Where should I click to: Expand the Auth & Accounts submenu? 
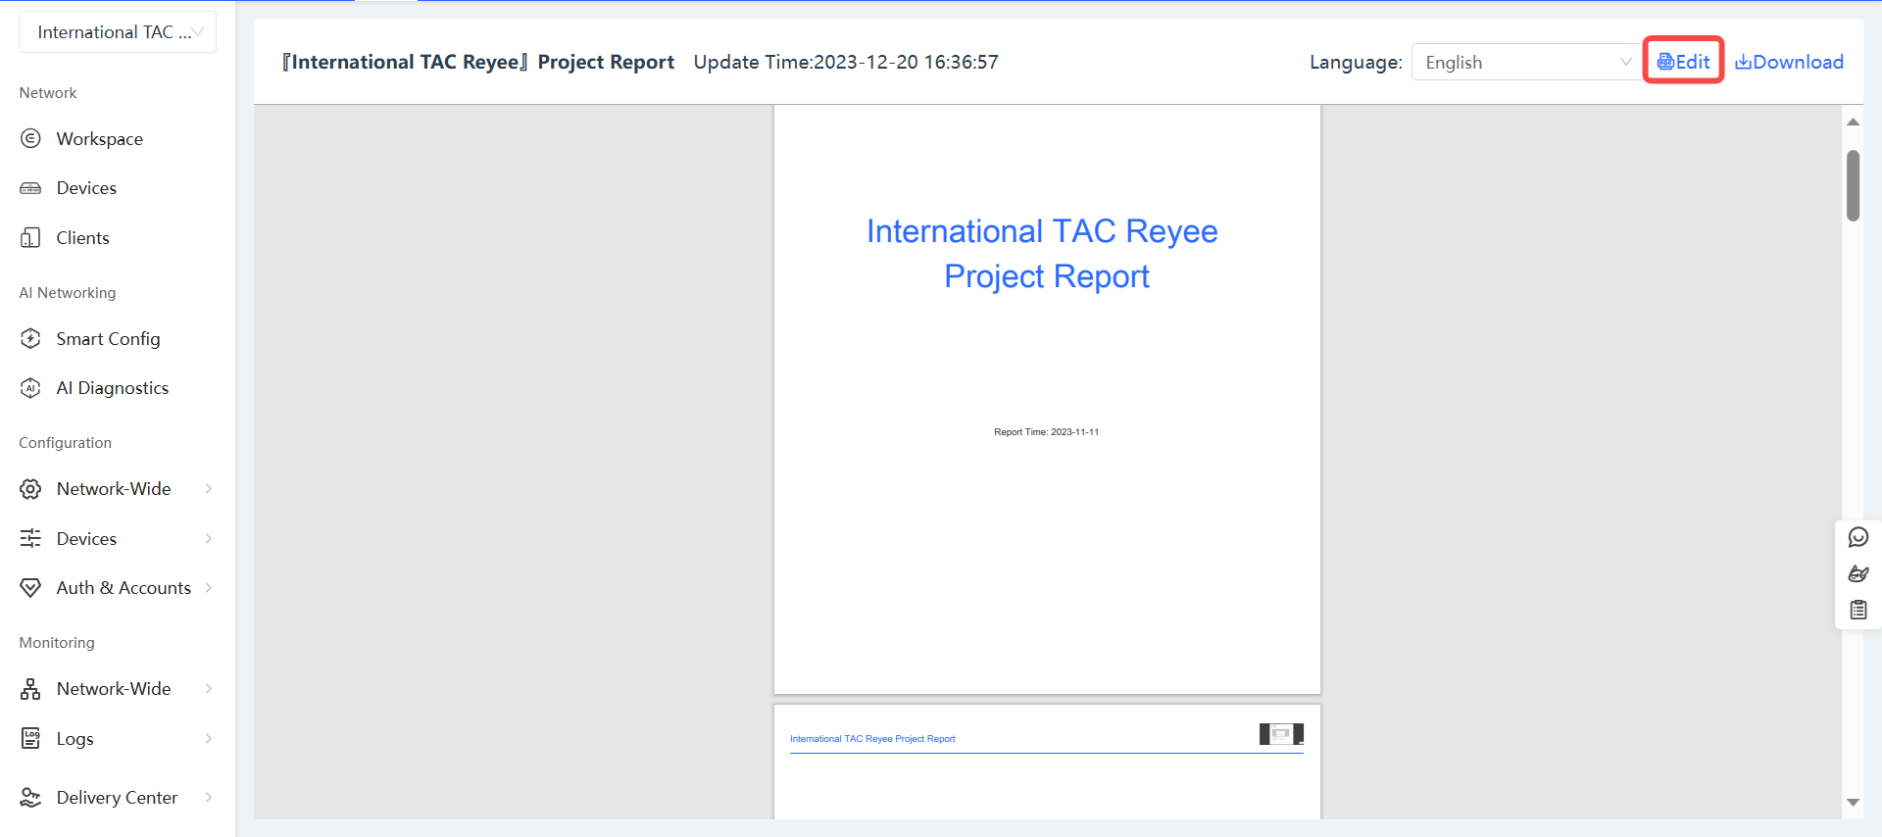coord(209,588)
